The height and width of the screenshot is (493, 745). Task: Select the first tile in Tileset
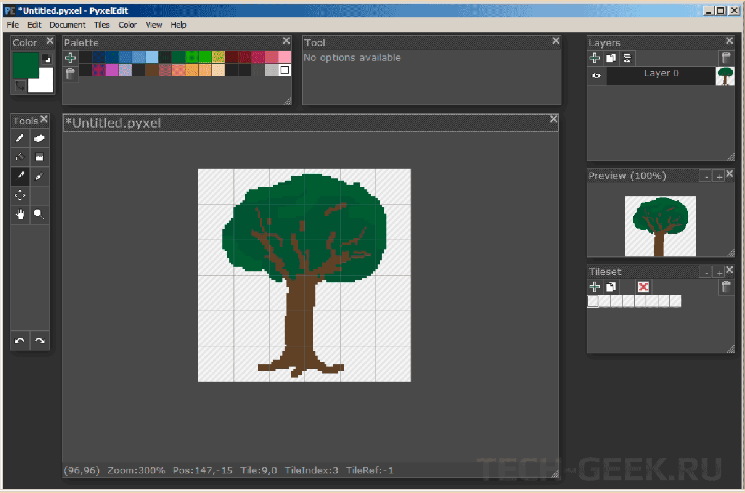[x=593, y=301]
